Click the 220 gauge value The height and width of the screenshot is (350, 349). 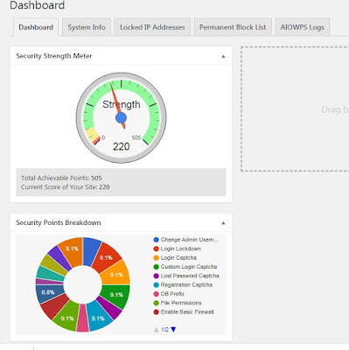(121, 146)
